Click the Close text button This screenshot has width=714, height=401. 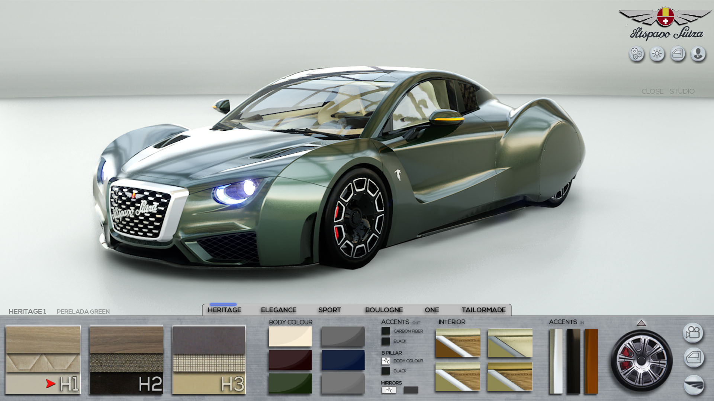(x=652, y=91)
